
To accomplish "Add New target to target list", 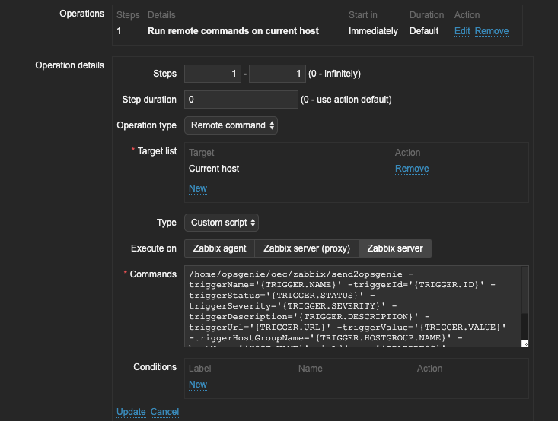I will coord(198,188).
